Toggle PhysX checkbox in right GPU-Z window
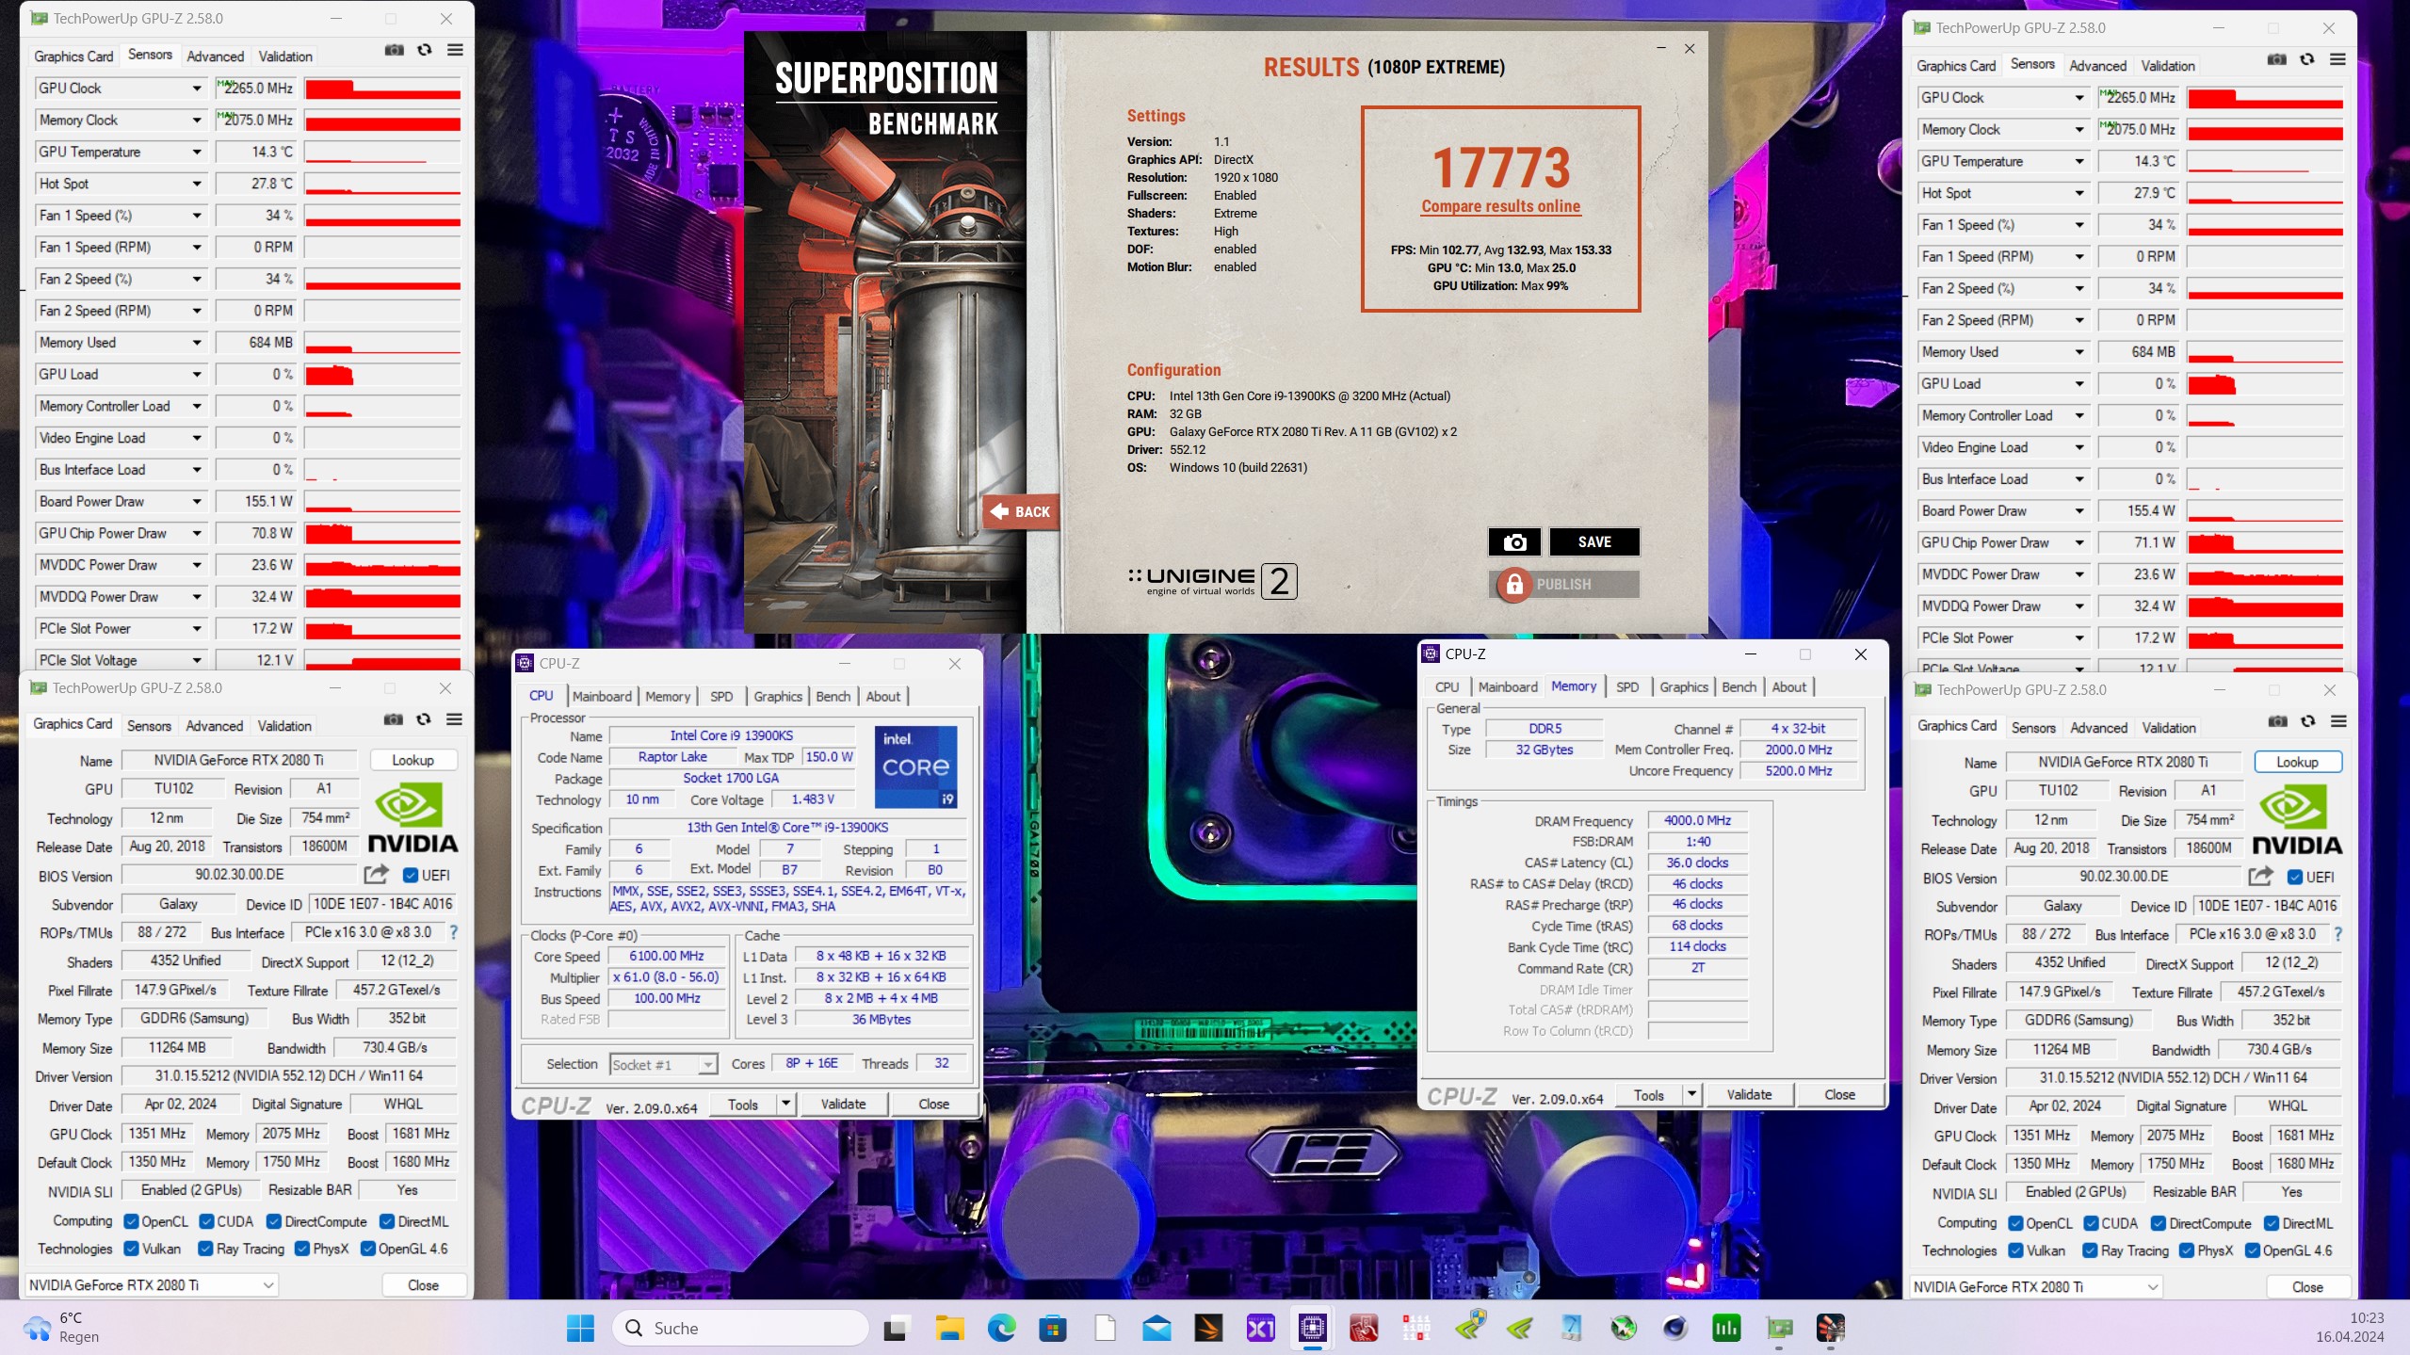Screen dimensions: 2410x1355 [2186, 1250]
